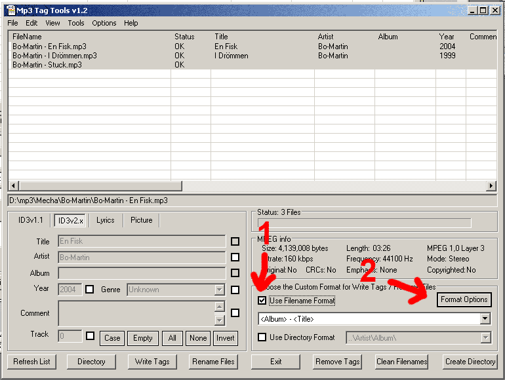Open the View menu

pos(52,23)
